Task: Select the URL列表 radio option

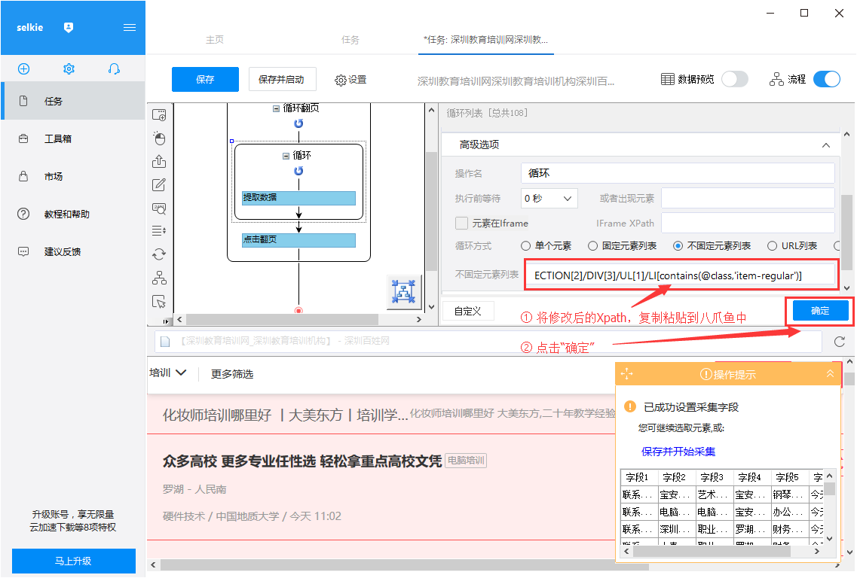Action: tap(773, 246)
